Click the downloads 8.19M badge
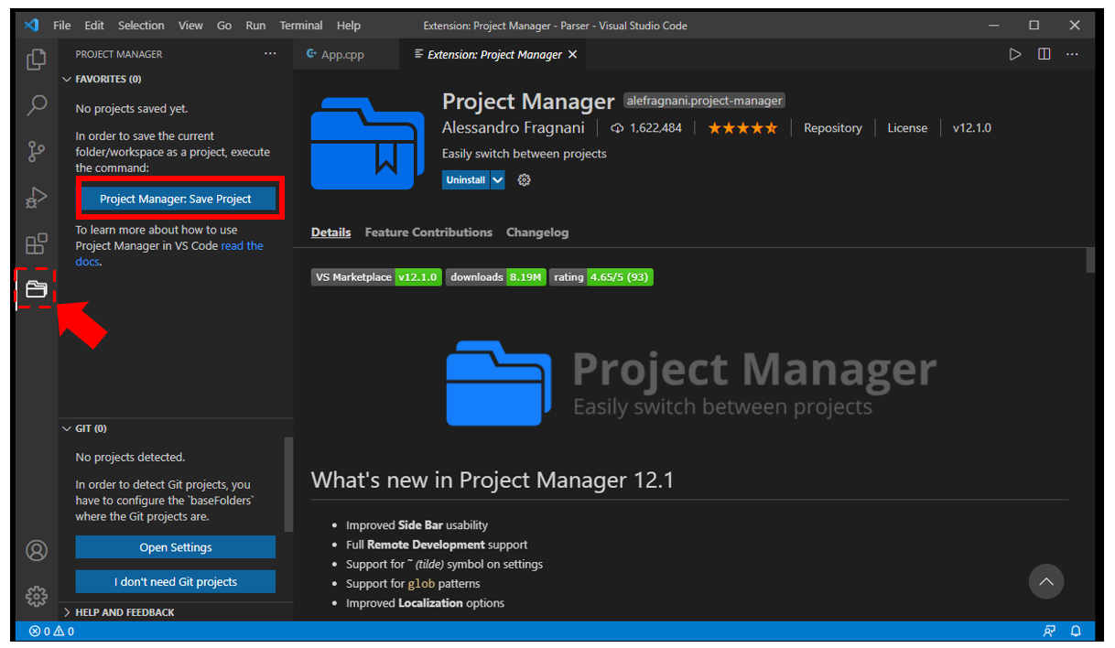Viewport: 1115px width, 648px height. click(495, 276)
